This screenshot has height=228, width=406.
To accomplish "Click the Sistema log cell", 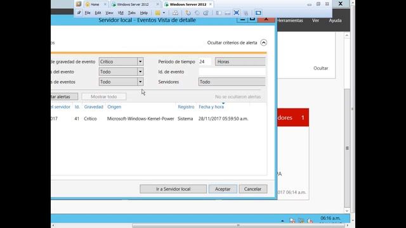I will pos(185,118).
